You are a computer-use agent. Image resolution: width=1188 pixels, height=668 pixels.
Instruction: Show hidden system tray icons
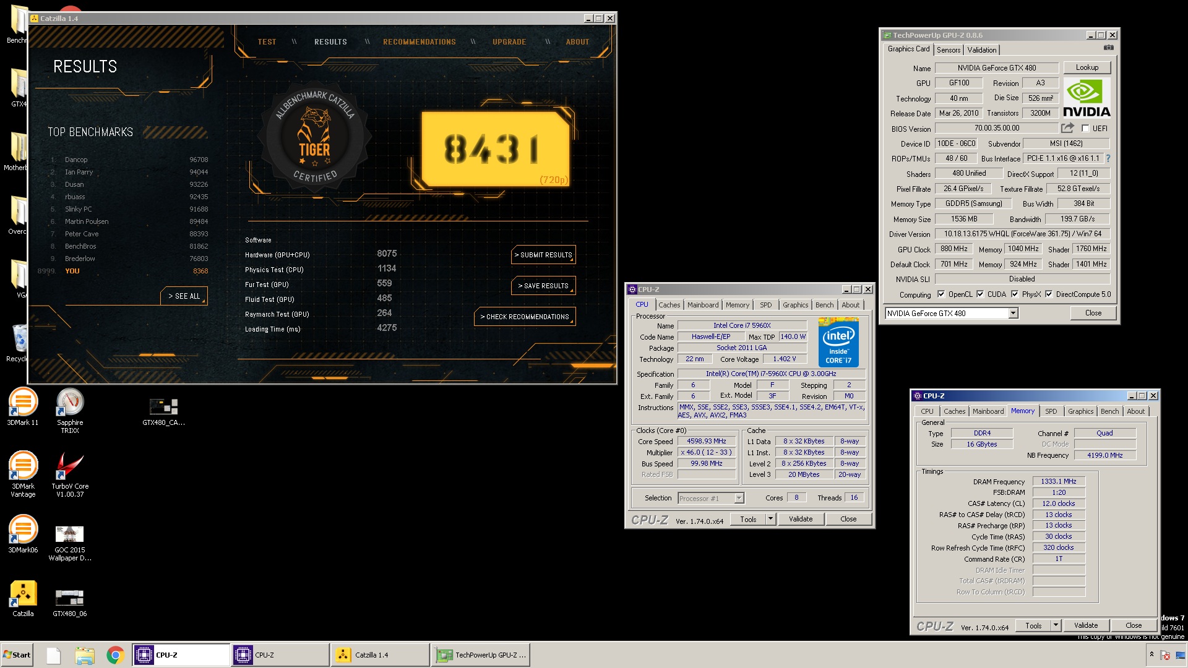[1151, 654]
